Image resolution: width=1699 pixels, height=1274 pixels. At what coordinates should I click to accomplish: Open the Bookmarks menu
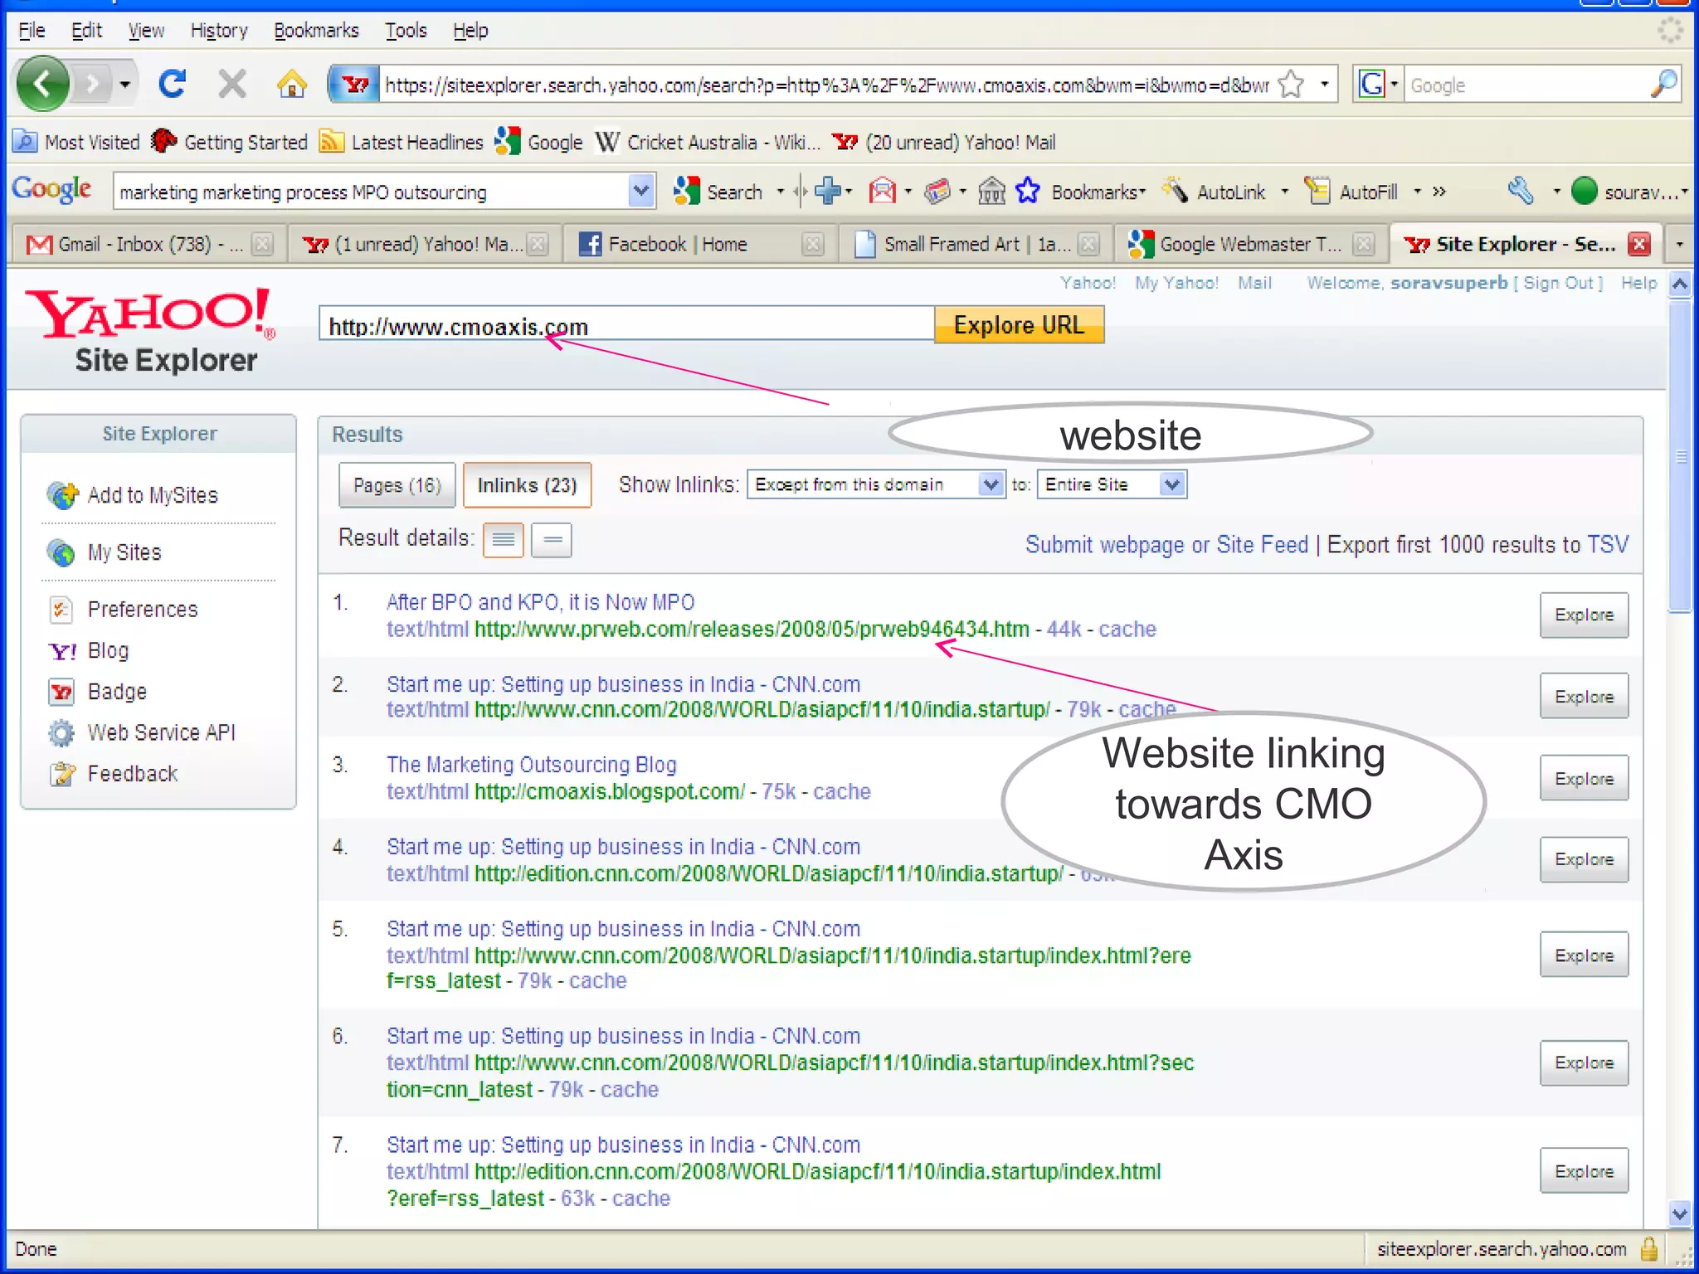point(316,31)
